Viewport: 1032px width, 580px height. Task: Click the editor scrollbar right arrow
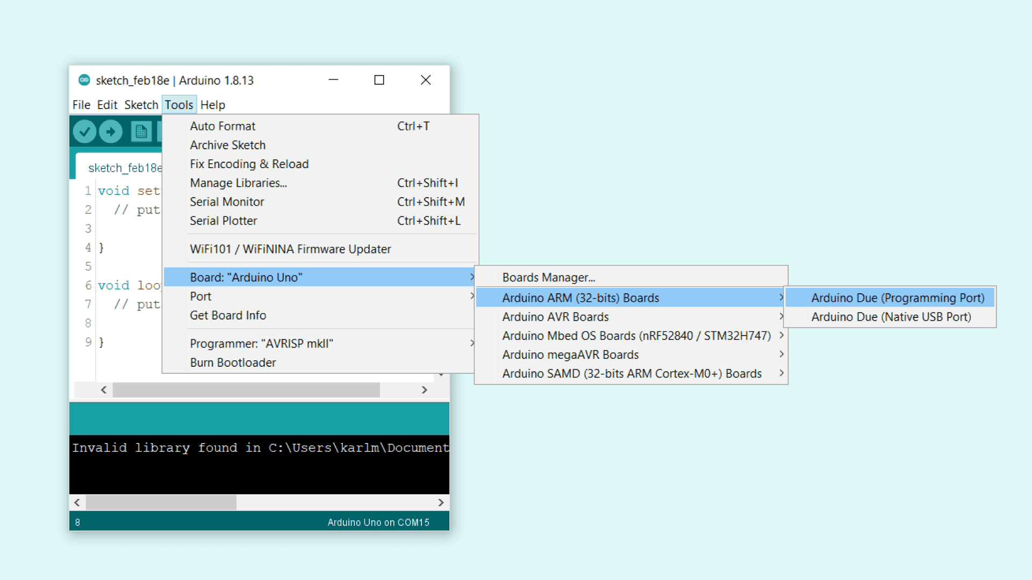click(x=424, y=390)
